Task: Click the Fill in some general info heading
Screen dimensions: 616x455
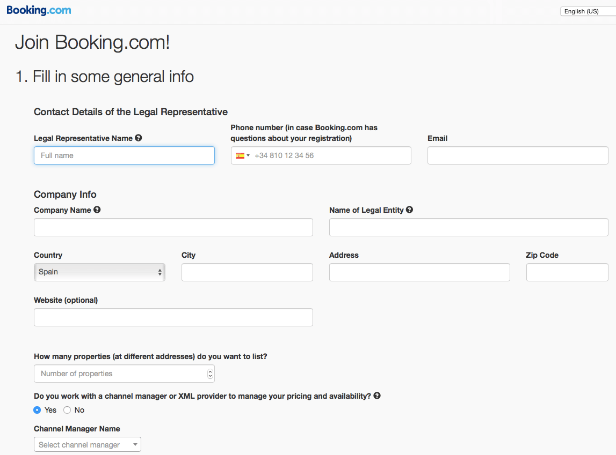Action: coord(105,77)
